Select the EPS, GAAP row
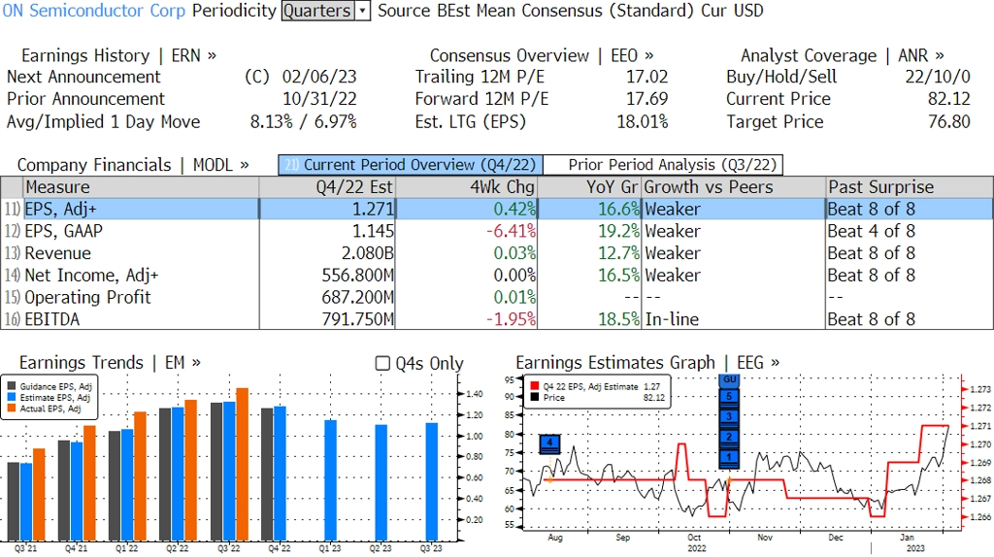 pos(496,231)
